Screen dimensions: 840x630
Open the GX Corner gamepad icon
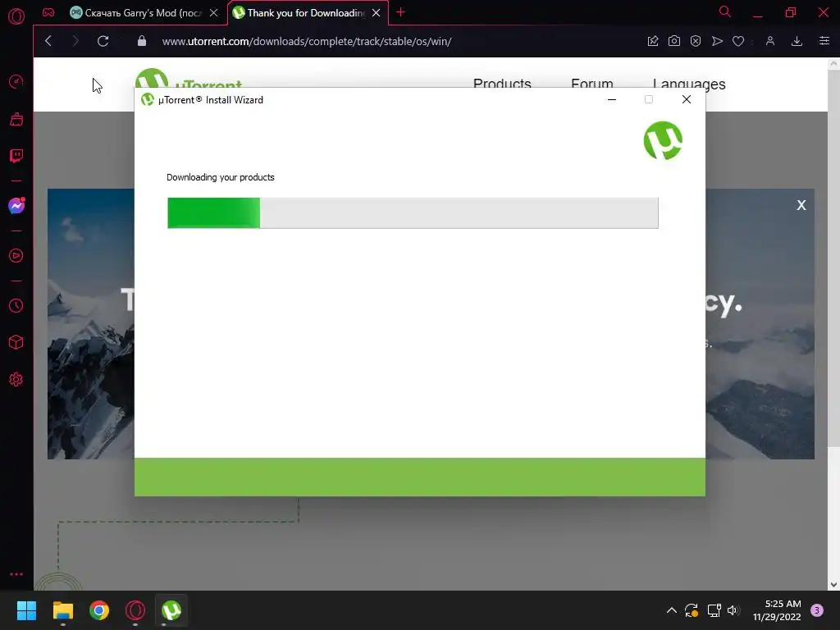coord(48,12)
